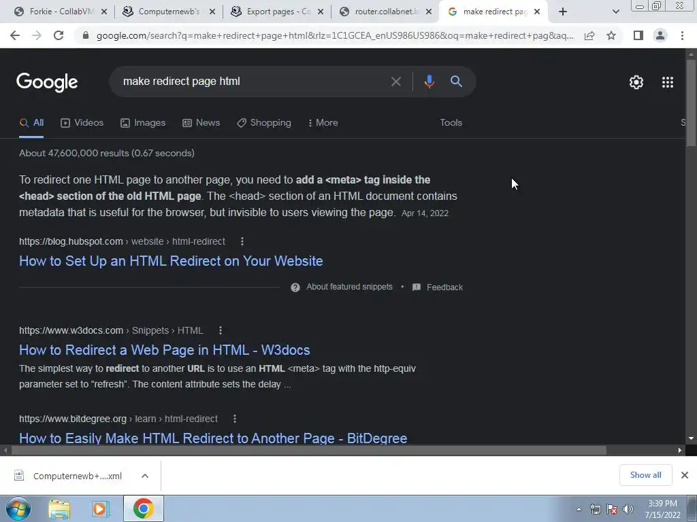
Task: Click Show all downloads button
Action: (x=645, y=475)
